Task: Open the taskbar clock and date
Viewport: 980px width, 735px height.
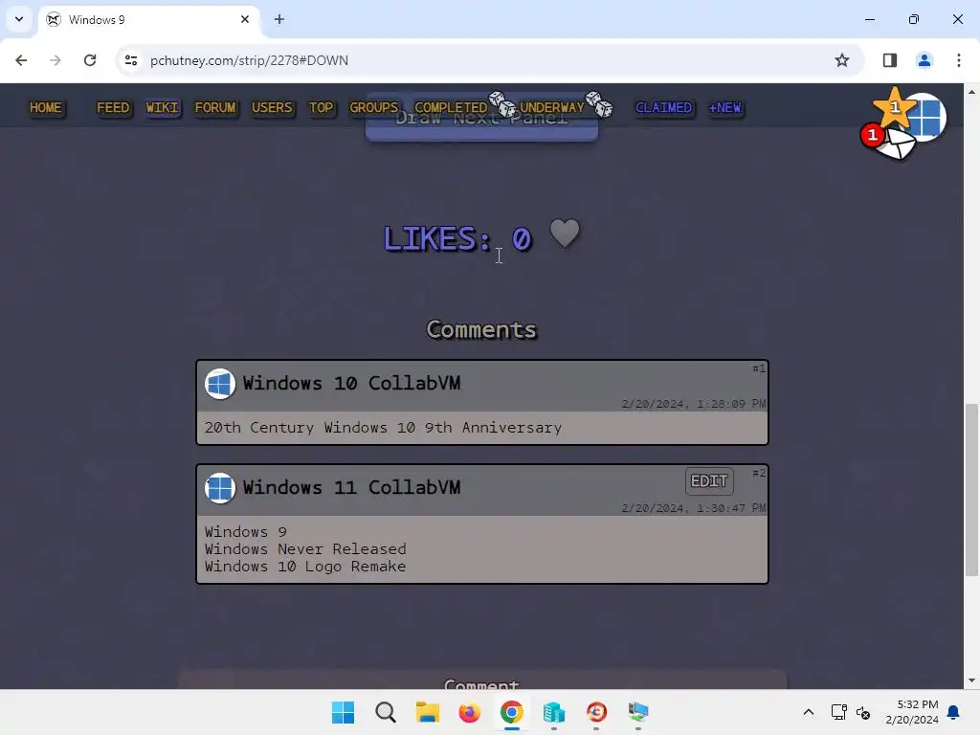Action: pyautogui.click(x=912, y=712)
